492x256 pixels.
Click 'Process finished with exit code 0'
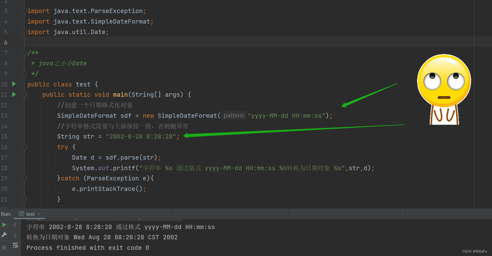(x=88, y=248)
